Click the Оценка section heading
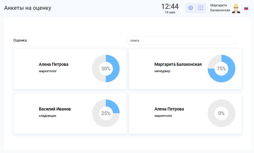 pyautogui.click(x=20, y=40)
